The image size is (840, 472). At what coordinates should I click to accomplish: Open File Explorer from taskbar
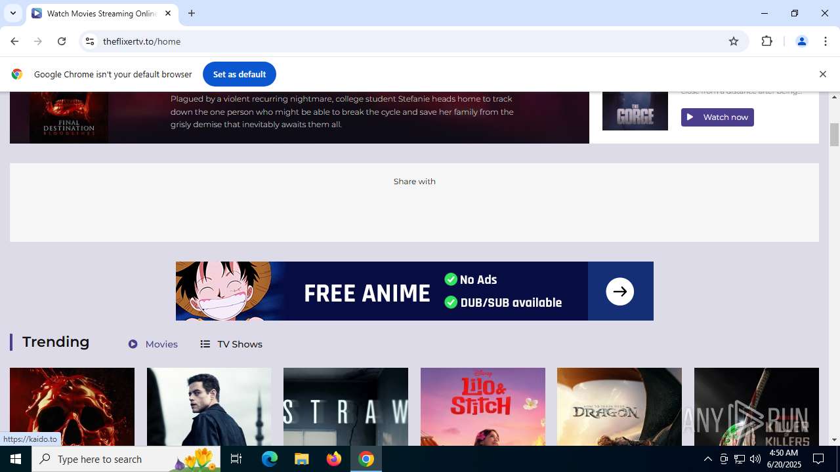302,459
